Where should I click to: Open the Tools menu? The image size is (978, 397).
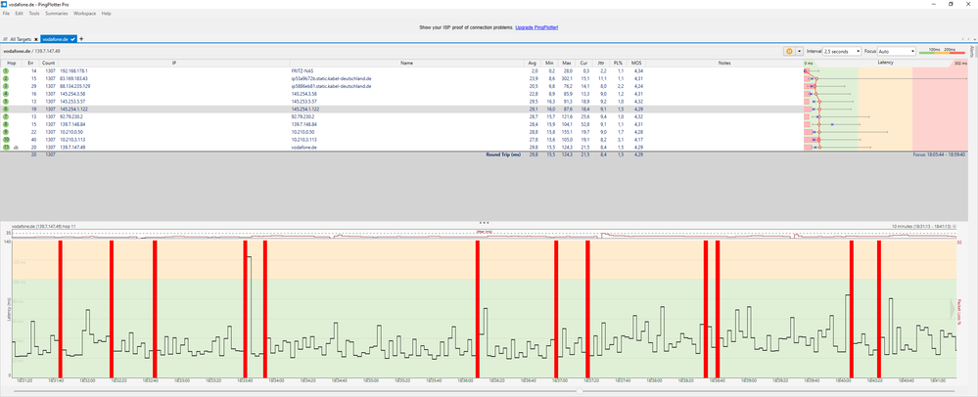34,13
